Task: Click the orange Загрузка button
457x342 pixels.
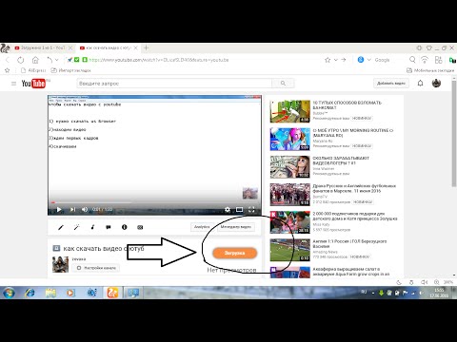Action: (x=234, y=253)
